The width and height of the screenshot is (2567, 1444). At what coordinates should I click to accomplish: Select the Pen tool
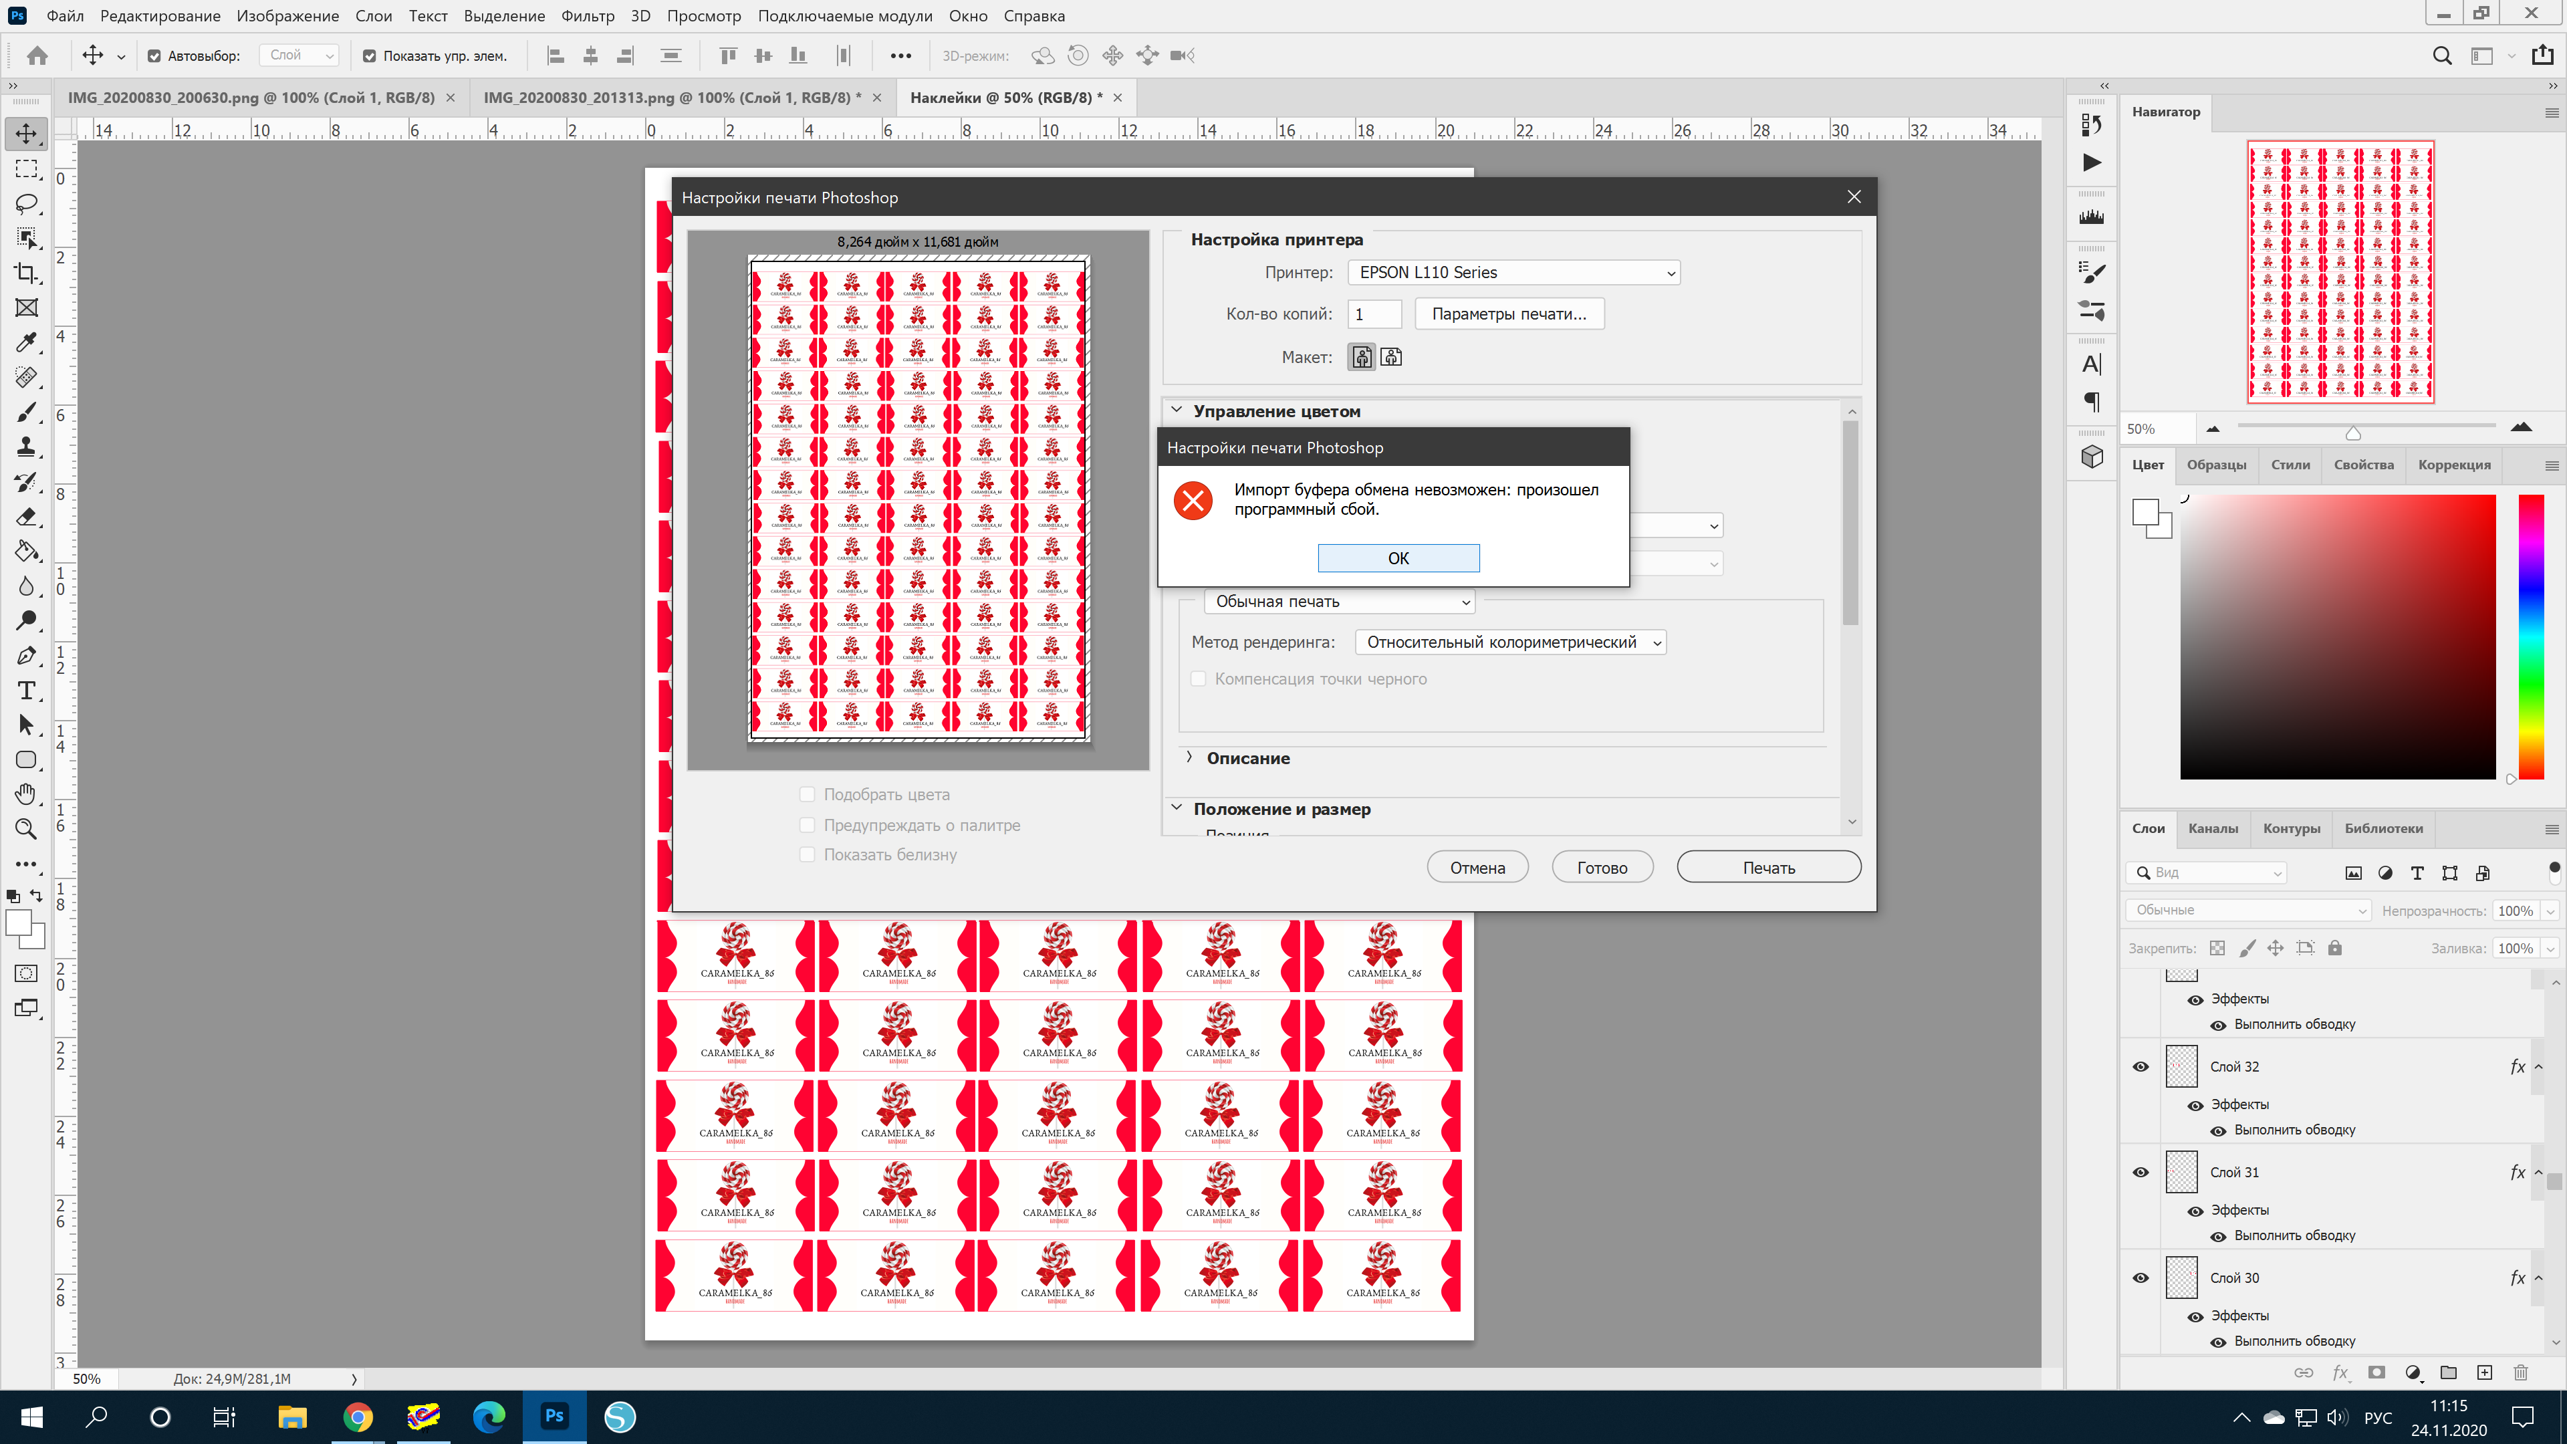pyautogui.click(x=27, y=656)
